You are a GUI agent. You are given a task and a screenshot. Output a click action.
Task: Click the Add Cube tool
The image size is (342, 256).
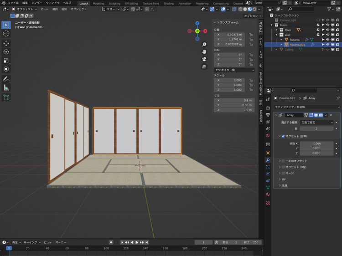pyautogui.click(x=6, y=97)
